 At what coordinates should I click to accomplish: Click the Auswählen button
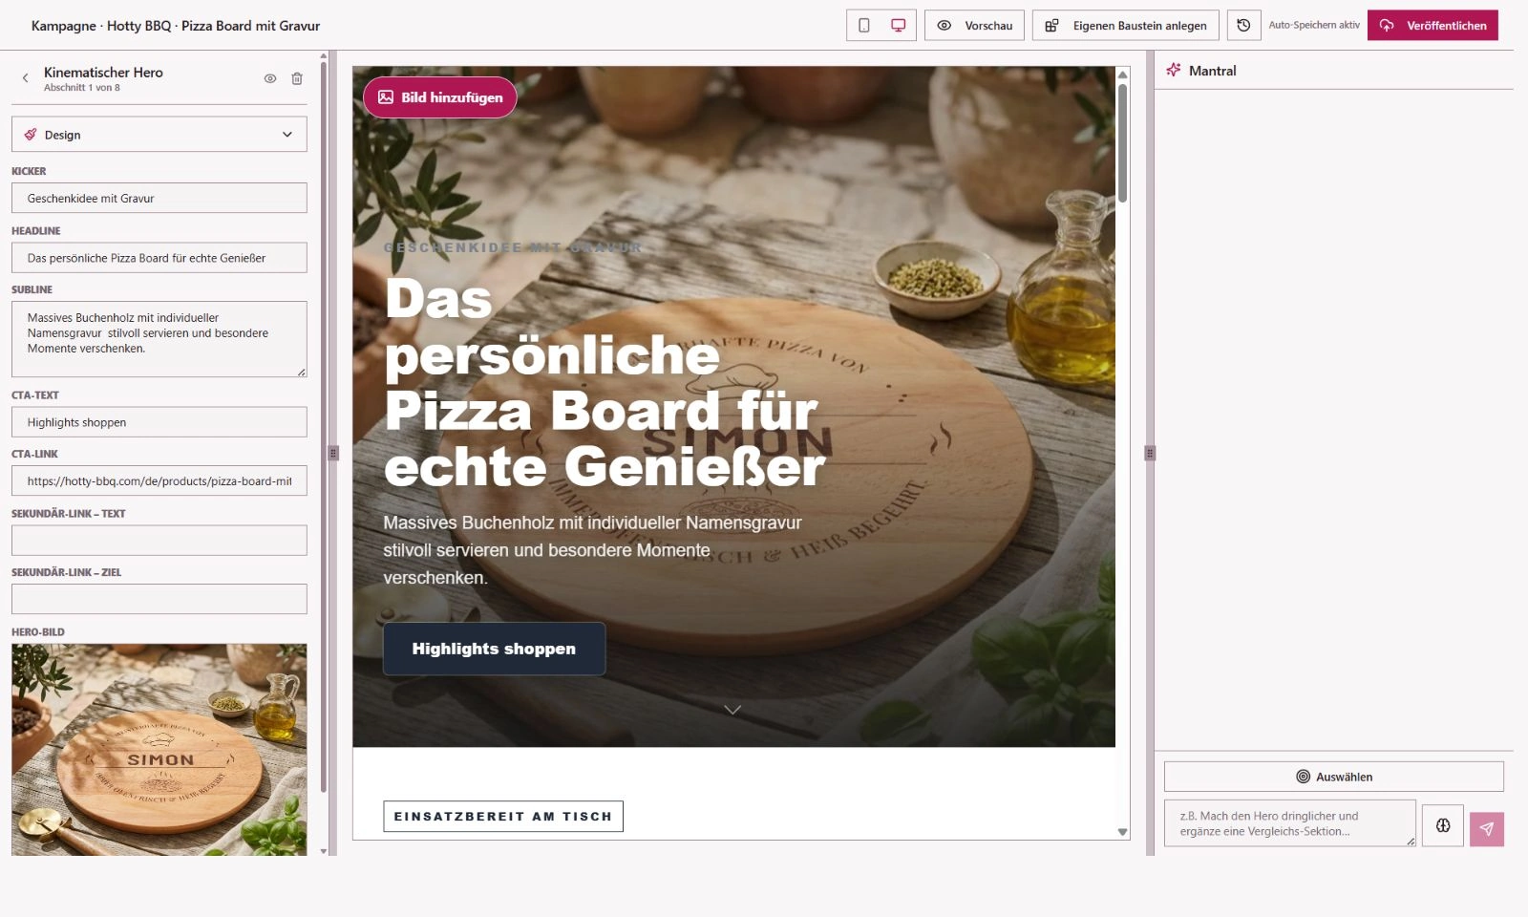click(1334, 777)
